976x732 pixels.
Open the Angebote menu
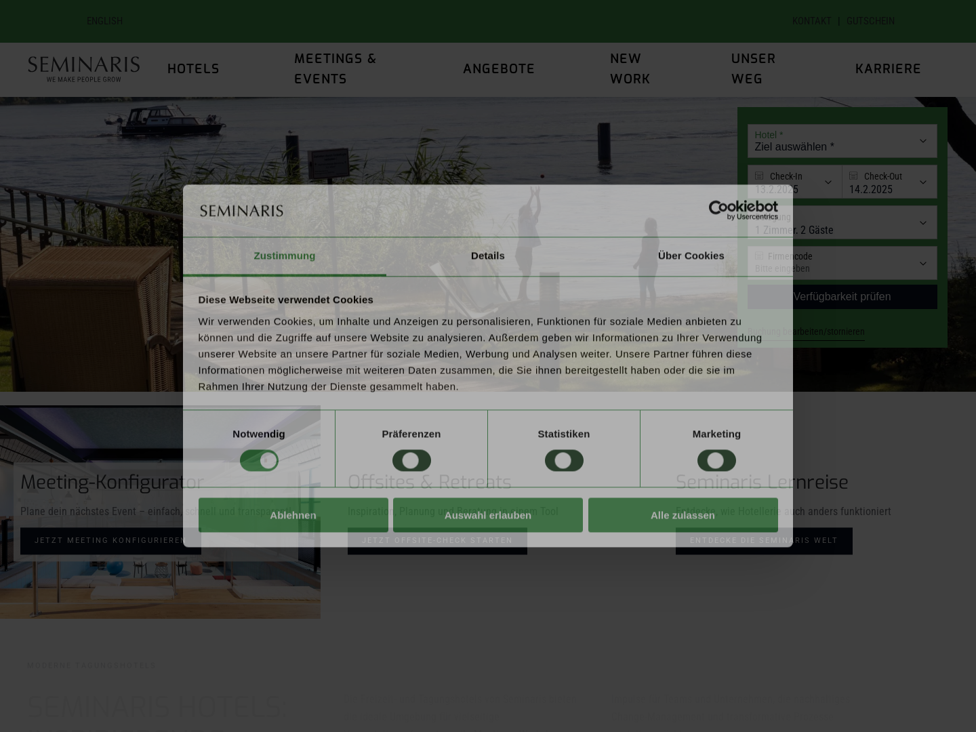499,69
